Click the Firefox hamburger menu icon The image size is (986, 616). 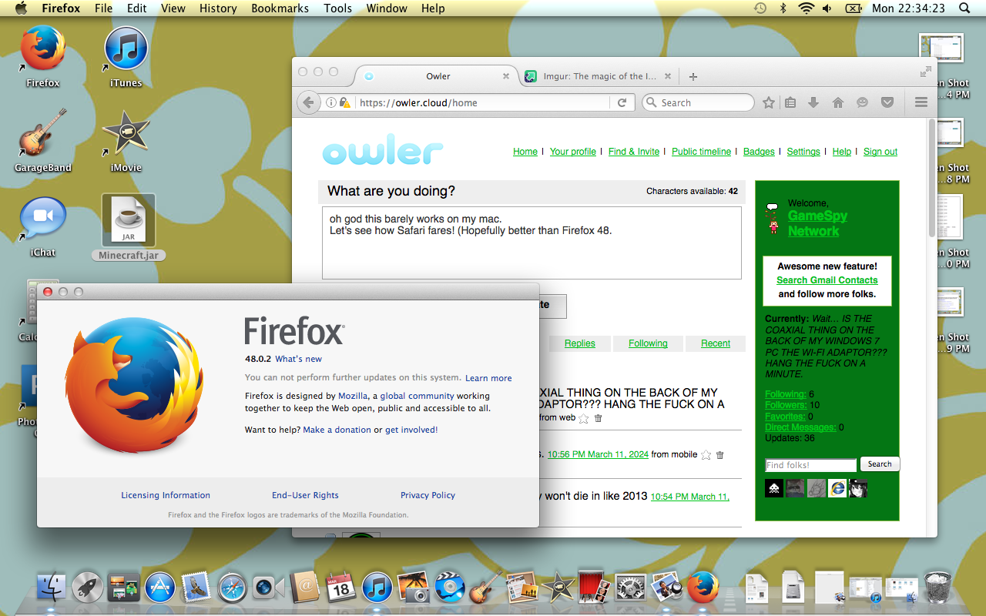click(921, 102)
